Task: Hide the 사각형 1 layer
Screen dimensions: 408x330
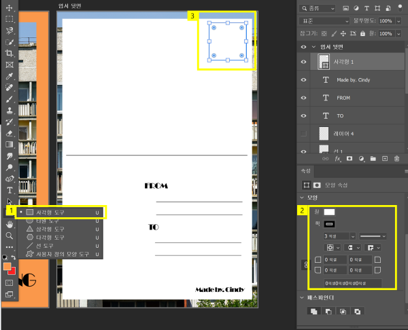Action: (x=303, y=62)
